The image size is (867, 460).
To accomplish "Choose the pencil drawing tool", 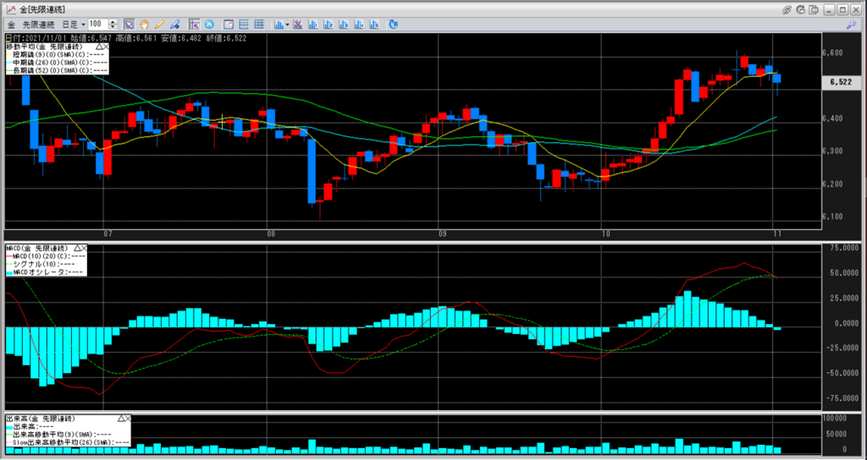I will click(159, 25).
